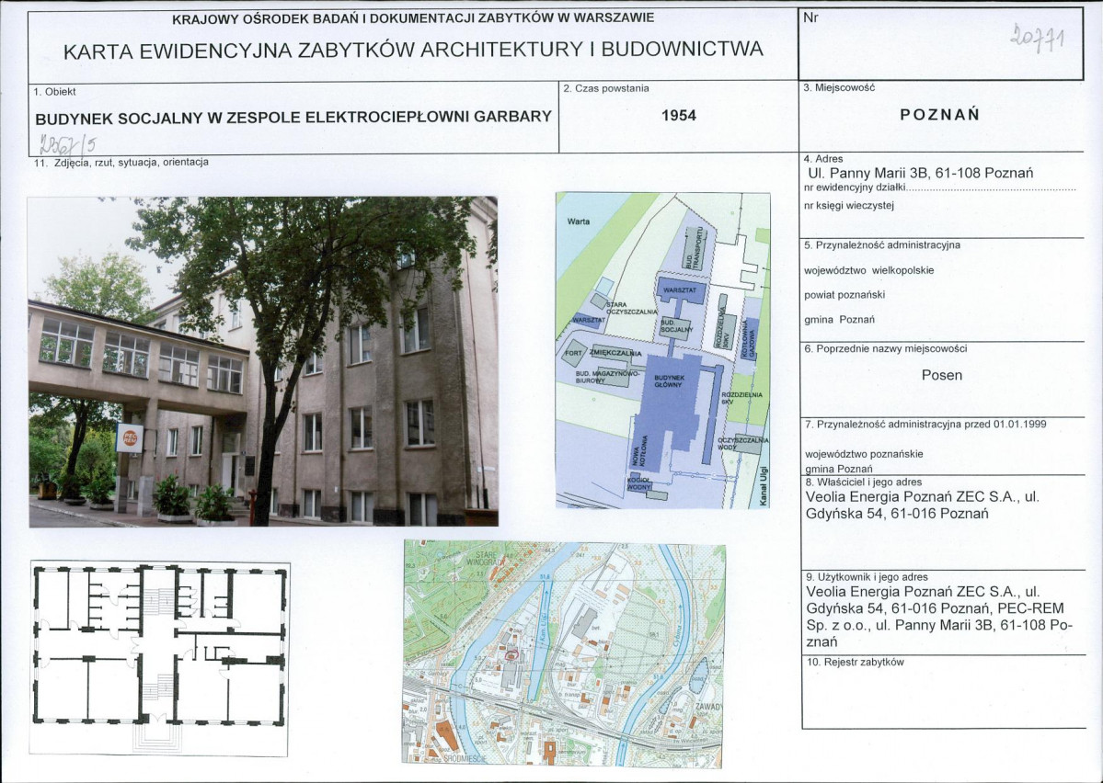The height and width of the screenshot is (783, 1103).
Task: Click address 'Ul. Panny Marii 3B, 61-108 Poznań'
Action: (x=921, y=173)
